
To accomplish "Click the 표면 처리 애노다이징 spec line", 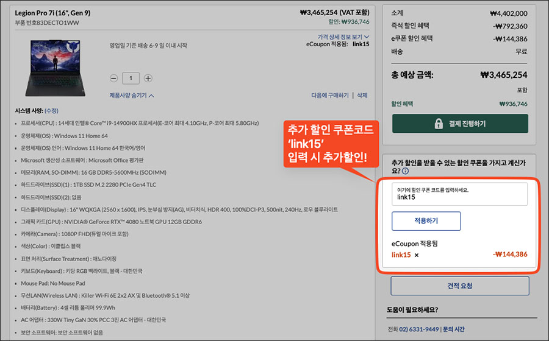I will (x=68, y=259).
